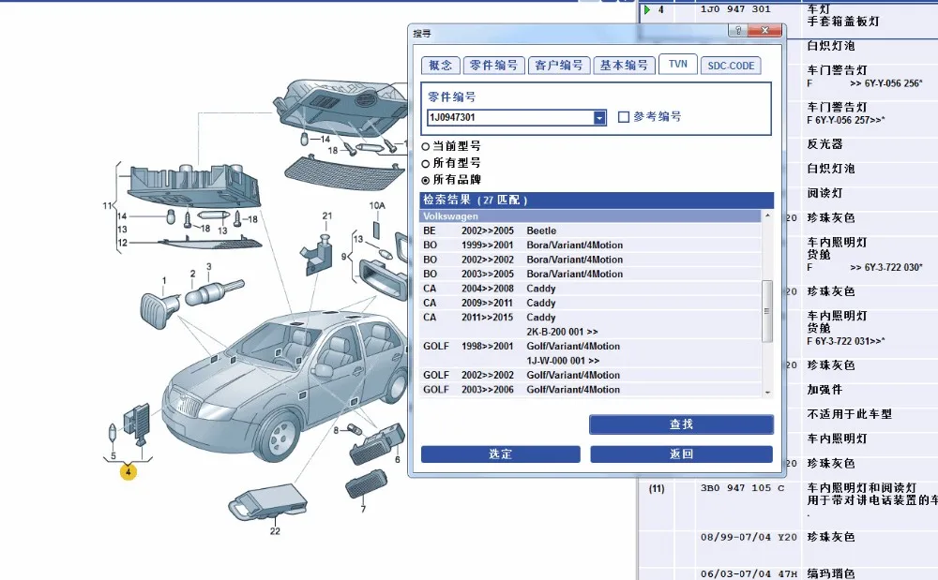Select the 基本编号 tab
Screen dimensions: 938x580
click(x=624, y=65)
